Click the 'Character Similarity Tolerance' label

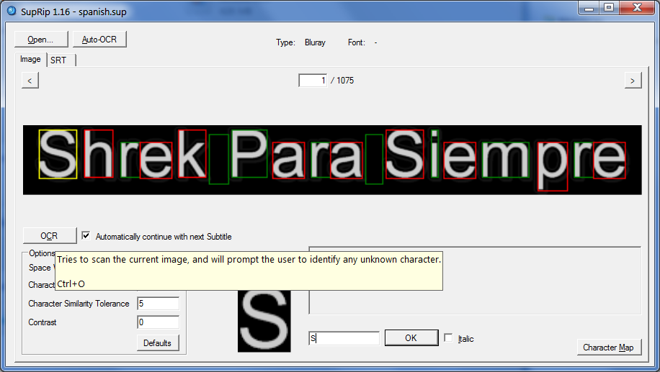[x=79, y=304]
